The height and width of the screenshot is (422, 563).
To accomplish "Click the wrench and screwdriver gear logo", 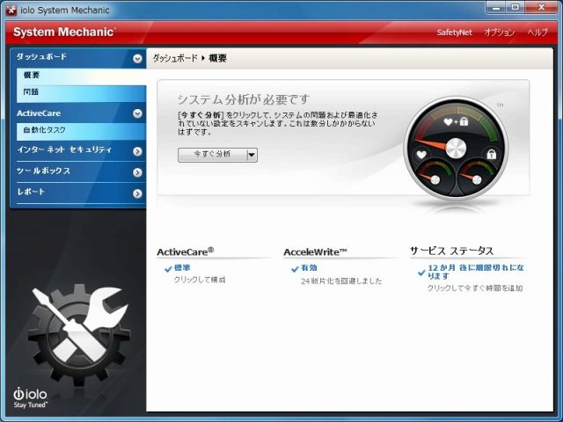I will click(78, 336).
